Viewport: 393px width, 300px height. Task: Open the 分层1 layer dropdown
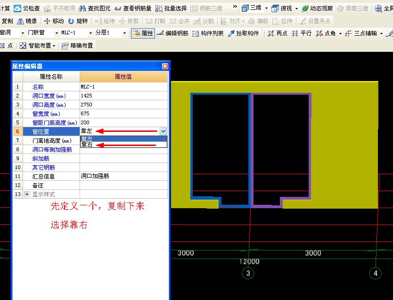(125, 33)
